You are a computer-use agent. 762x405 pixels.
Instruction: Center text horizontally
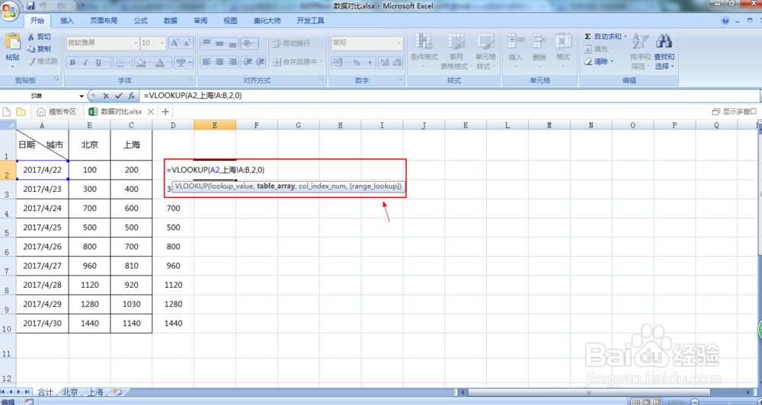click(219, 62)
